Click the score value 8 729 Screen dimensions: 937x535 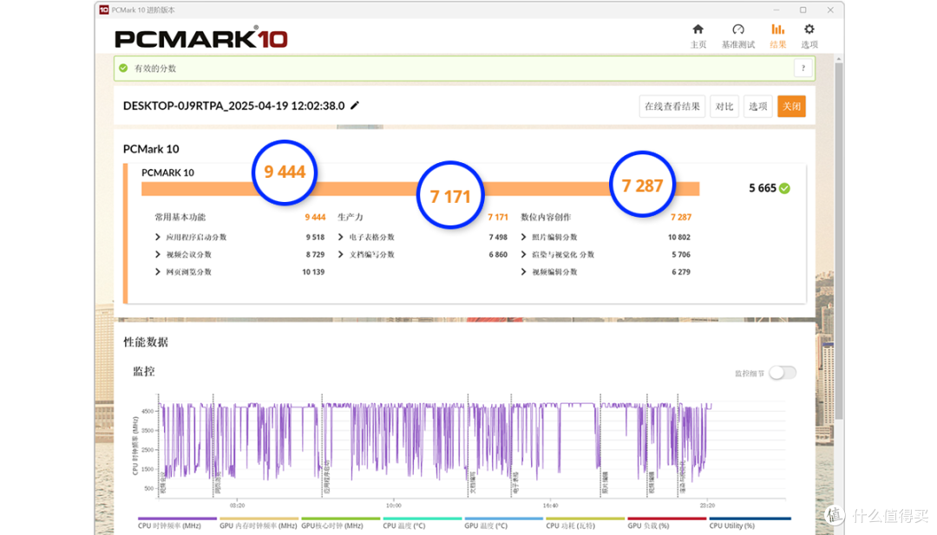tap(315, 254)
